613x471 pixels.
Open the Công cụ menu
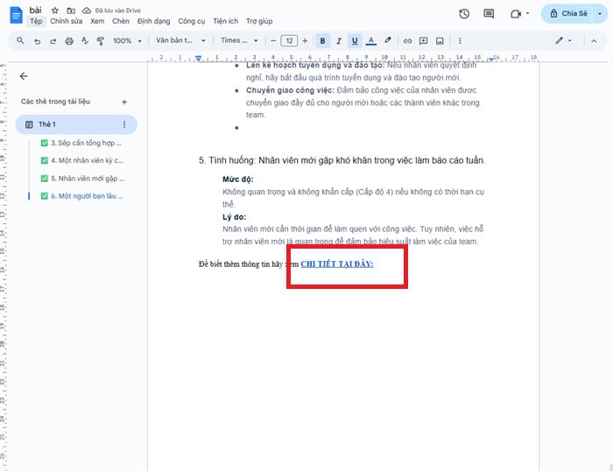[192, 21]
